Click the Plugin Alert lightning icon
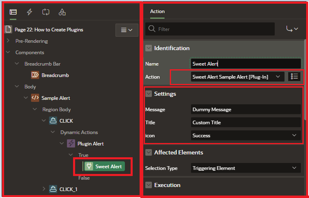This screenshot has height=198, width=309. point(71,143)
